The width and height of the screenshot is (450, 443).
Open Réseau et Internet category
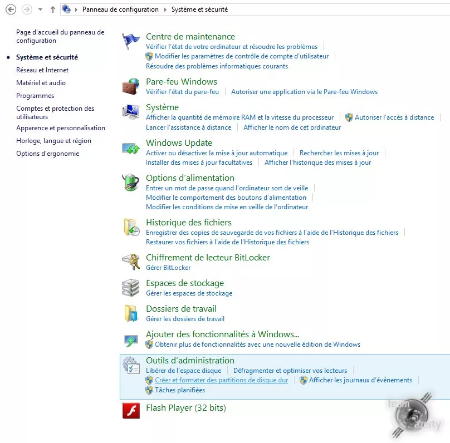coord(42,70)
